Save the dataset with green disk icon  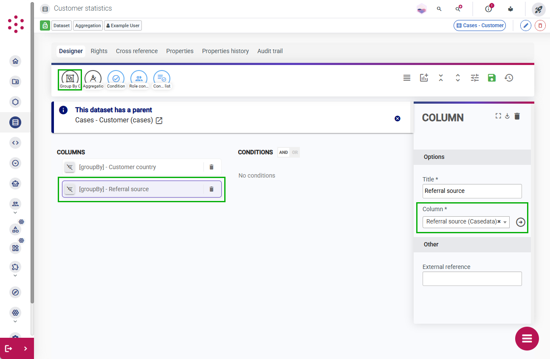pos(492,78)
